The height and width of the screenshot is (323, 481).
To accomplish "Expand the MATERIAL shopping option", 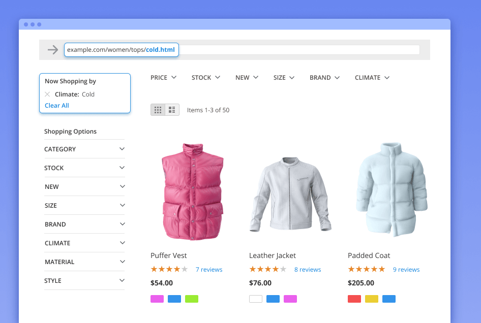I will (x=84, y=262).
